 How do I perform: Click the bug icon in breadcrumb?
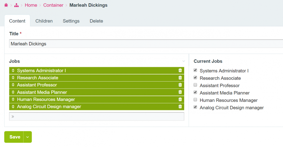point(6,5)
